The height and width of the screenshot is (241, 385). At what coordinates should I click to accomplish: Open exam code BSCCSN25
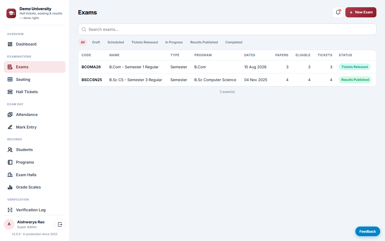[x=92, y=80]
